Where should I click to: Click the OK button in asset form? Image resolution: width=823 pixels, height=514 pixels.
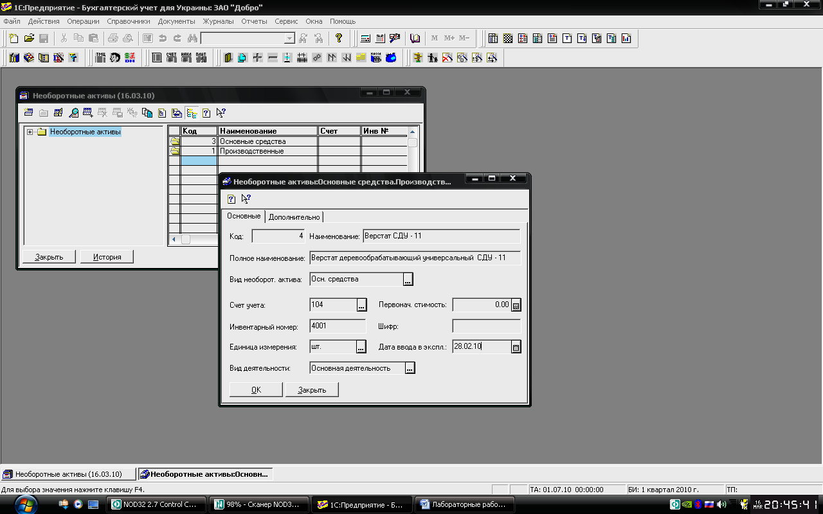(256, 390)
